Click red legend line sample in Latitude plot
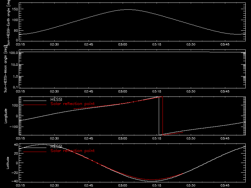 [x=35, y=152]
